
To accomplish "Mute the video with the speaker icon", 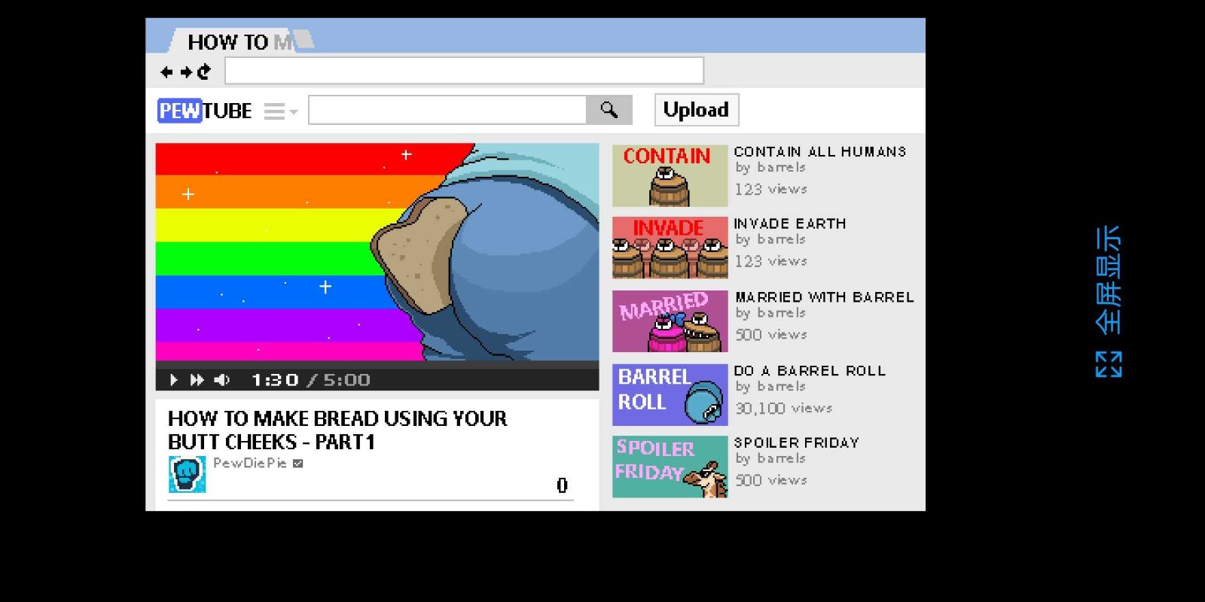I will click(221, 380).
